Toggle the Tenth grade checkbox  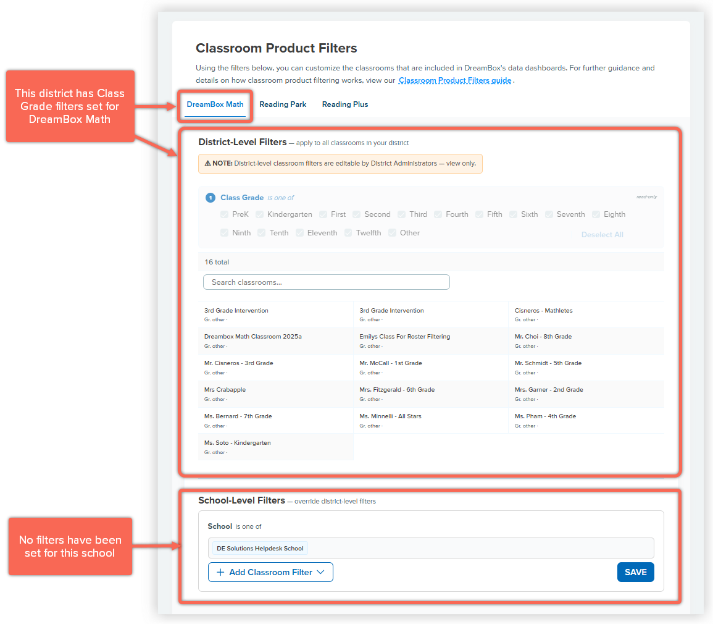(262, 232)
